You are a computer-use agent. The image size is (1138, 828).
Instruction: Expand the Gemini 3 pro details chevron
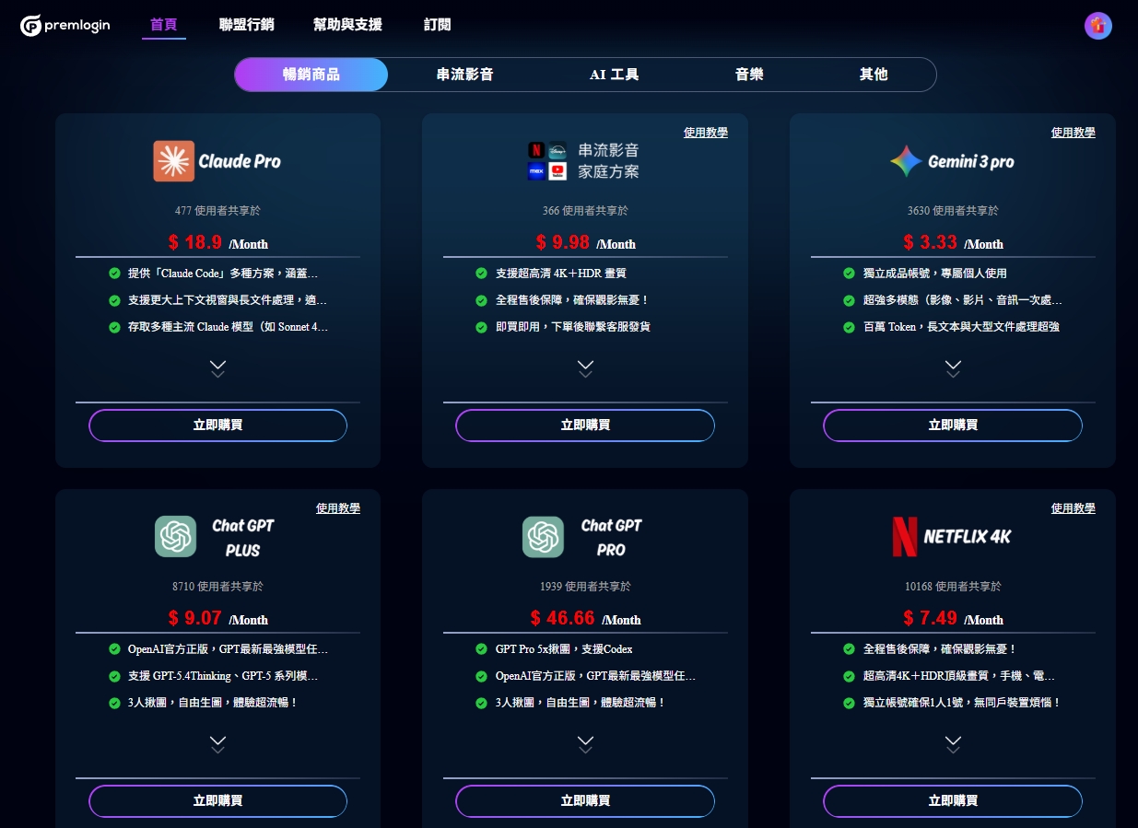(x=953, y=368)
